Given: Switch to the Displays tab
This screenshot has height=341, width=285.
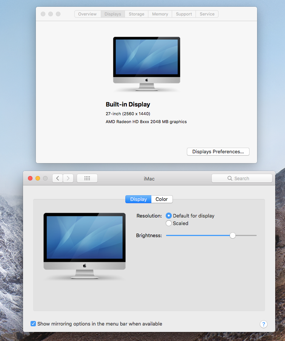Looking at the screenshot, I should coord(112,14).
